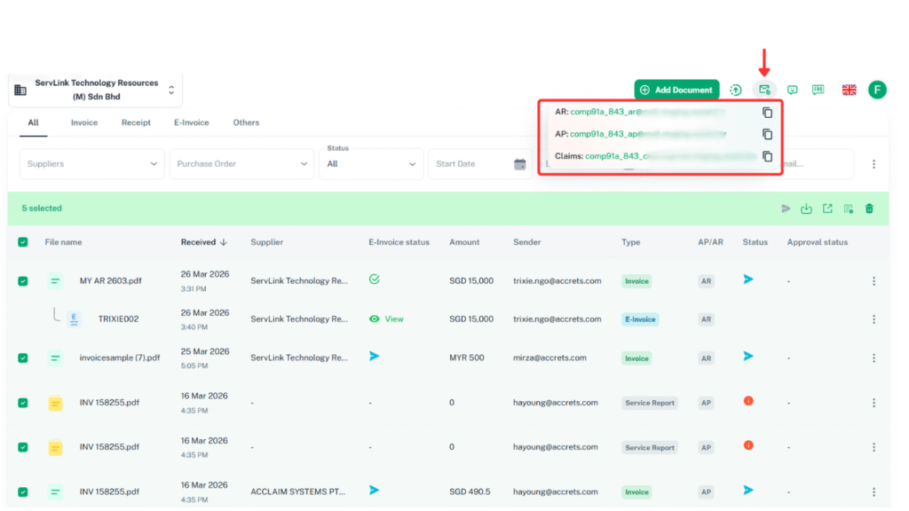The height and width of the screenshot is (511, 909).
Task: Click the View link for TRIXIE002
Action: tap(393, 318)
